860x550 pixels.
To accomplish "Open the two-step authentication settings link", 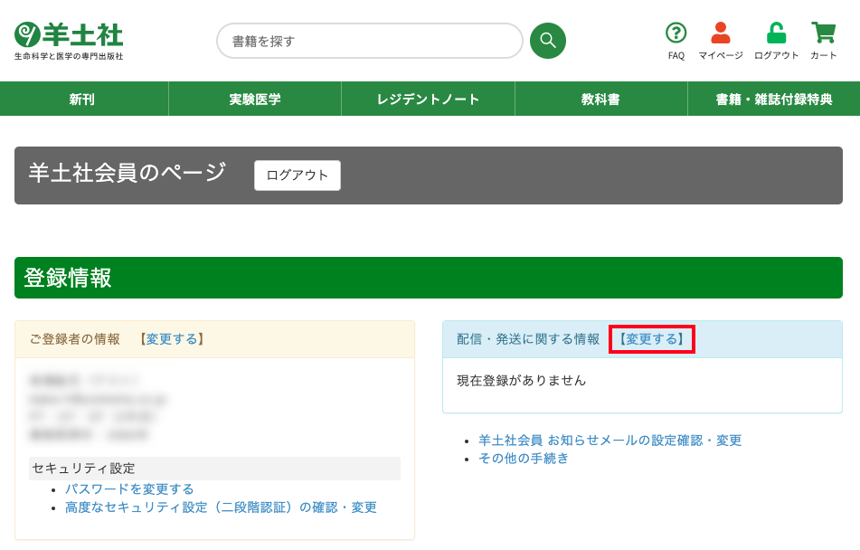I will [x=221, y=507].
